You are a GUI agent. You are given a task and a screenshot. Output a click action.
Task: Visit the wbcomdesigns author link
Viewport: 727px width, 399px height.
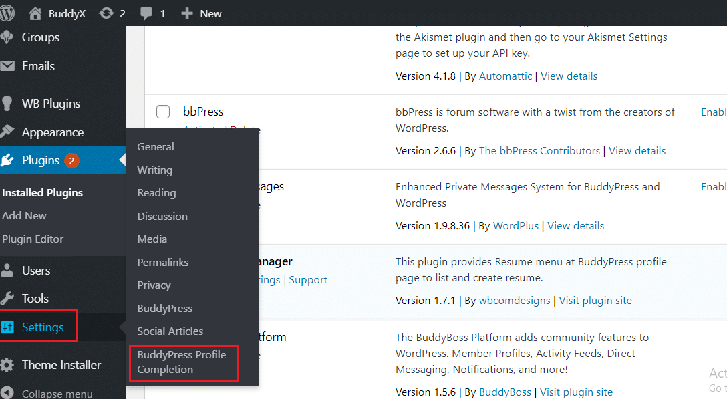515,301
